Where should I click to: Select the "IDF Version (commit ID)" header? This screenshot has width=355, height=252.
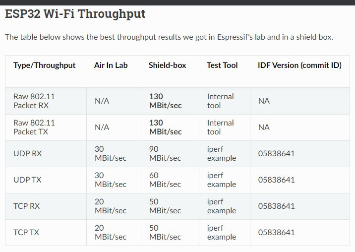tap(299, 65)
